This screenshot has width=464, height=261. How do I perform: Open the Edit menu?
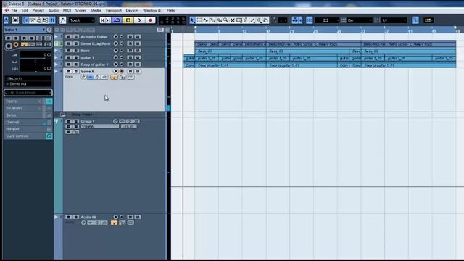click(25, 10)
